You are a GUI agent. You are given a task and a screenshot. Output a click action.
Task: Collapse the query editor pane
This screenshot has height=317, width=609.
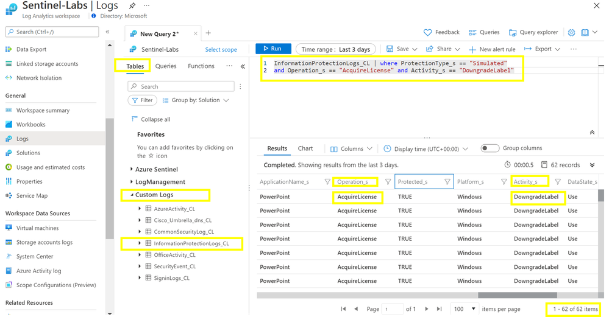tap(592, 133)
